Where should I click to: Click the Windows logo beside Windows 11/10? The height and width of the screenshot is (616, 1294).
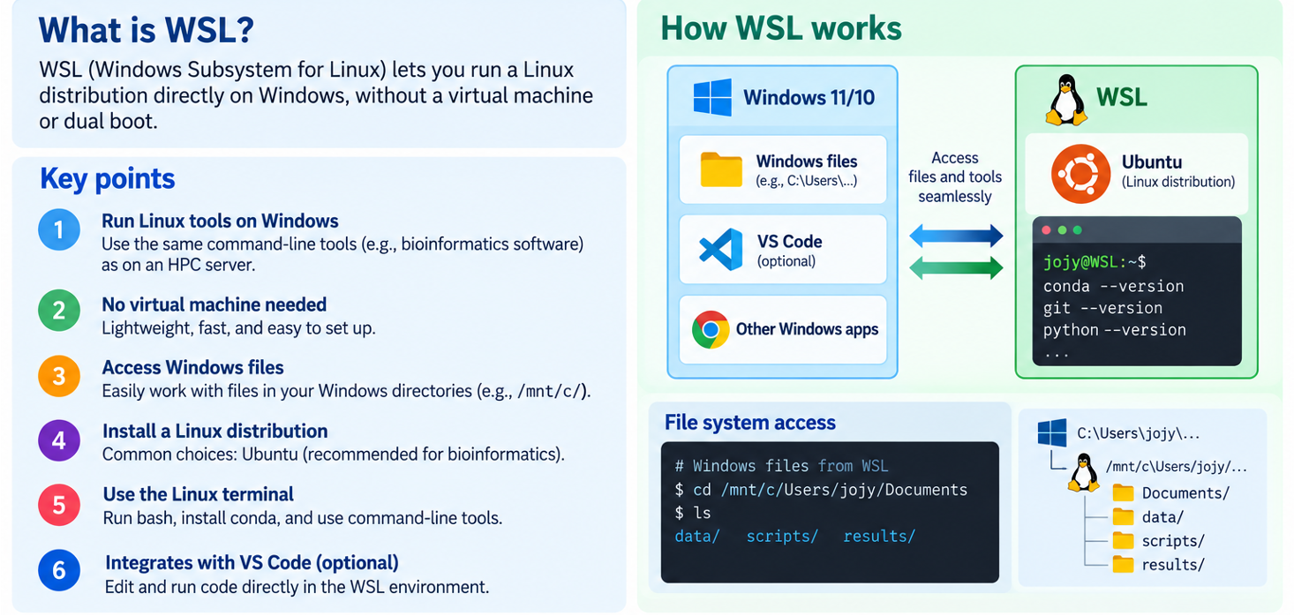712,96
